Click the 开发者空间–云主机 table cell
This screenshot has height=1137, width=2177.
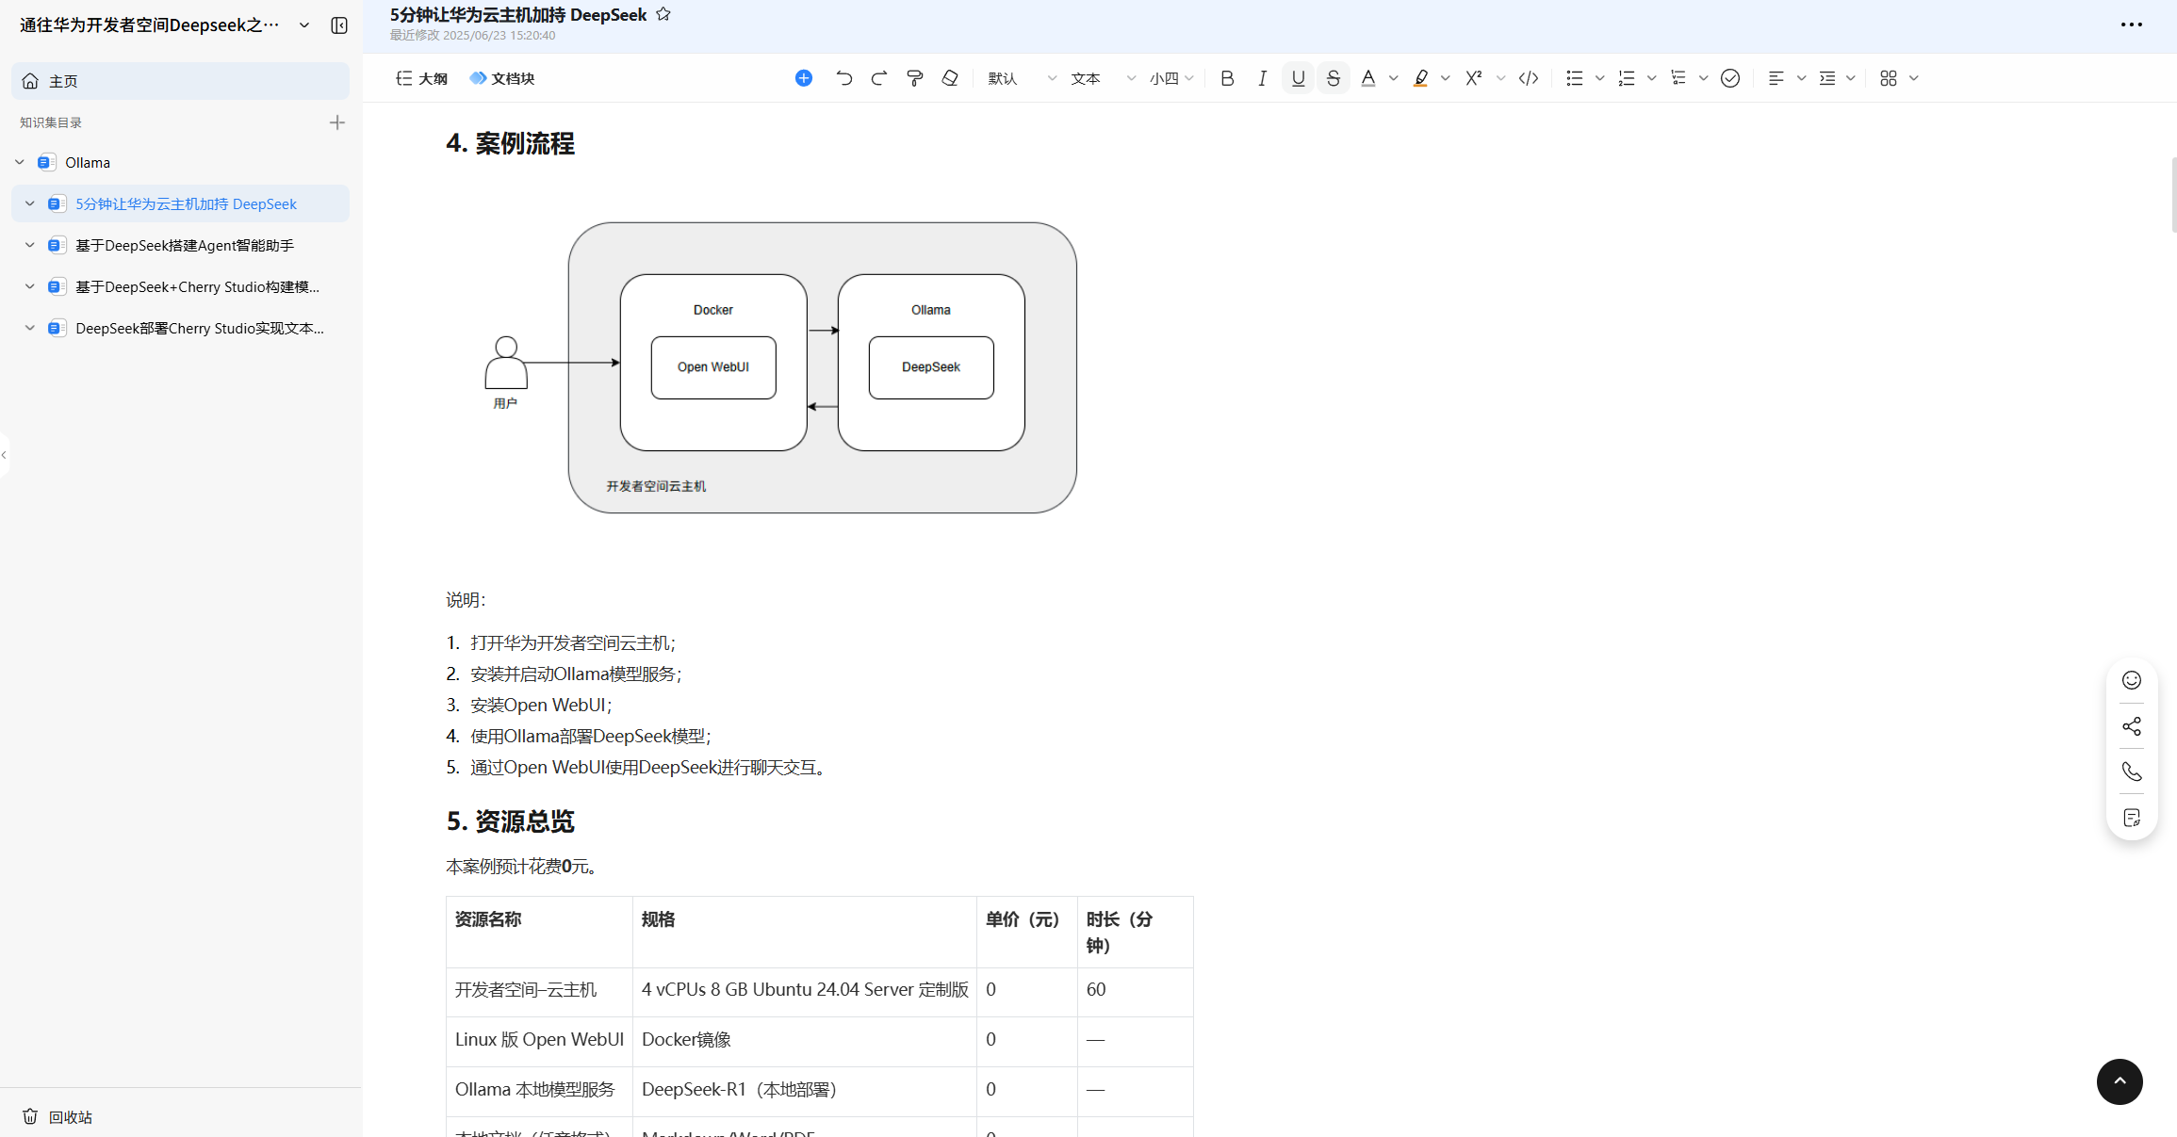[x=539, y=991]
